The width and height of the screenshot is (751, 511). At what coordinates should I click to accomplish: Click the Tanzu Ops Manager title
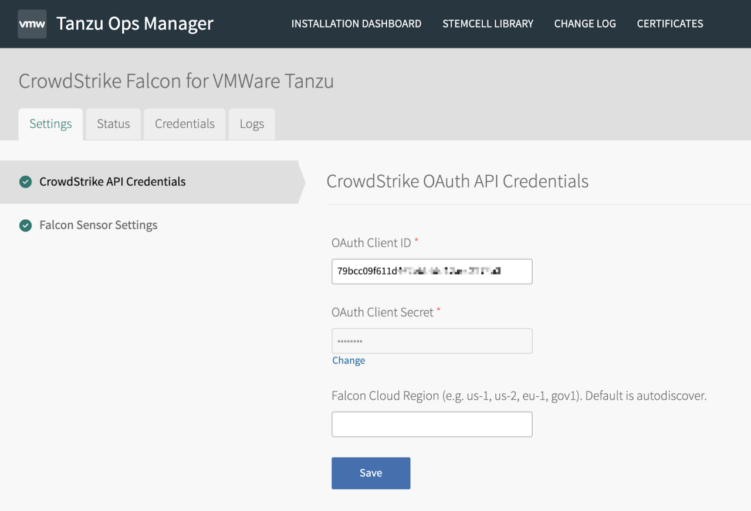click(135, 23)
